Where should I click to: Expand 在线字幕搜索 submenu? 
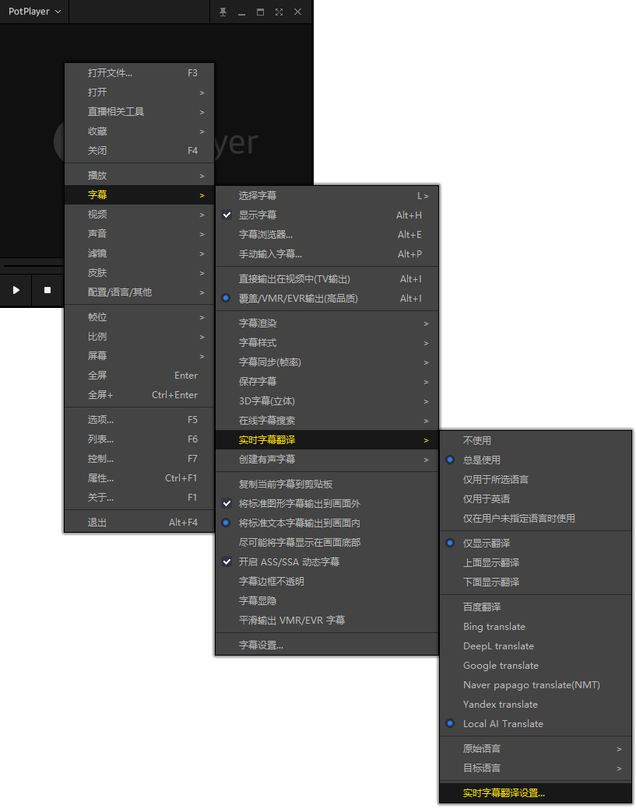click(x=327, y=421)
